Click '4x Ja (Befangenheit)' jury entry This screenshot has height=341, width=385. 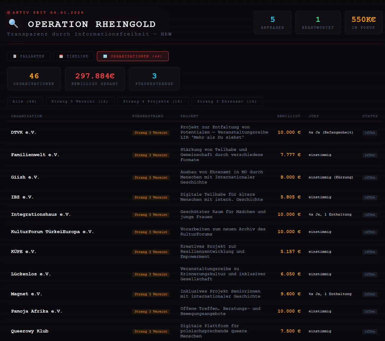click(331, 132)
